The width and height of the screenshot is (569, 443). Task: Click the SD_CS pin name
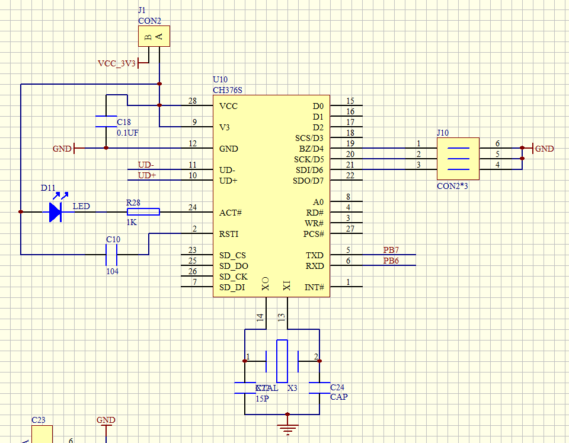232,256
